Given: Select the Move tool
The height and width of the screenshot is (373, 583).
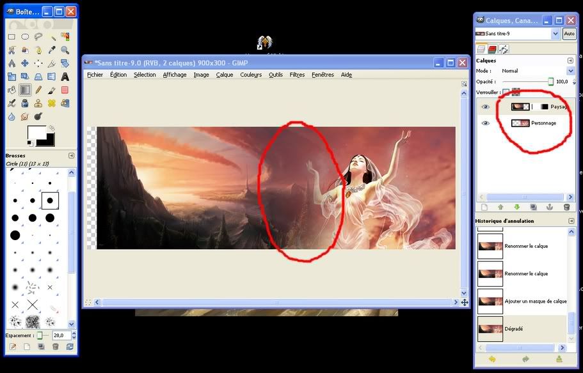Looking at the screenshot, I should [25, 63].
